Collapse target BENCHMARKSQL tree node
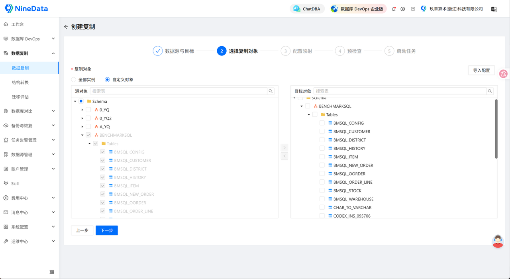The image size is (510, 279). pos(302,106)
